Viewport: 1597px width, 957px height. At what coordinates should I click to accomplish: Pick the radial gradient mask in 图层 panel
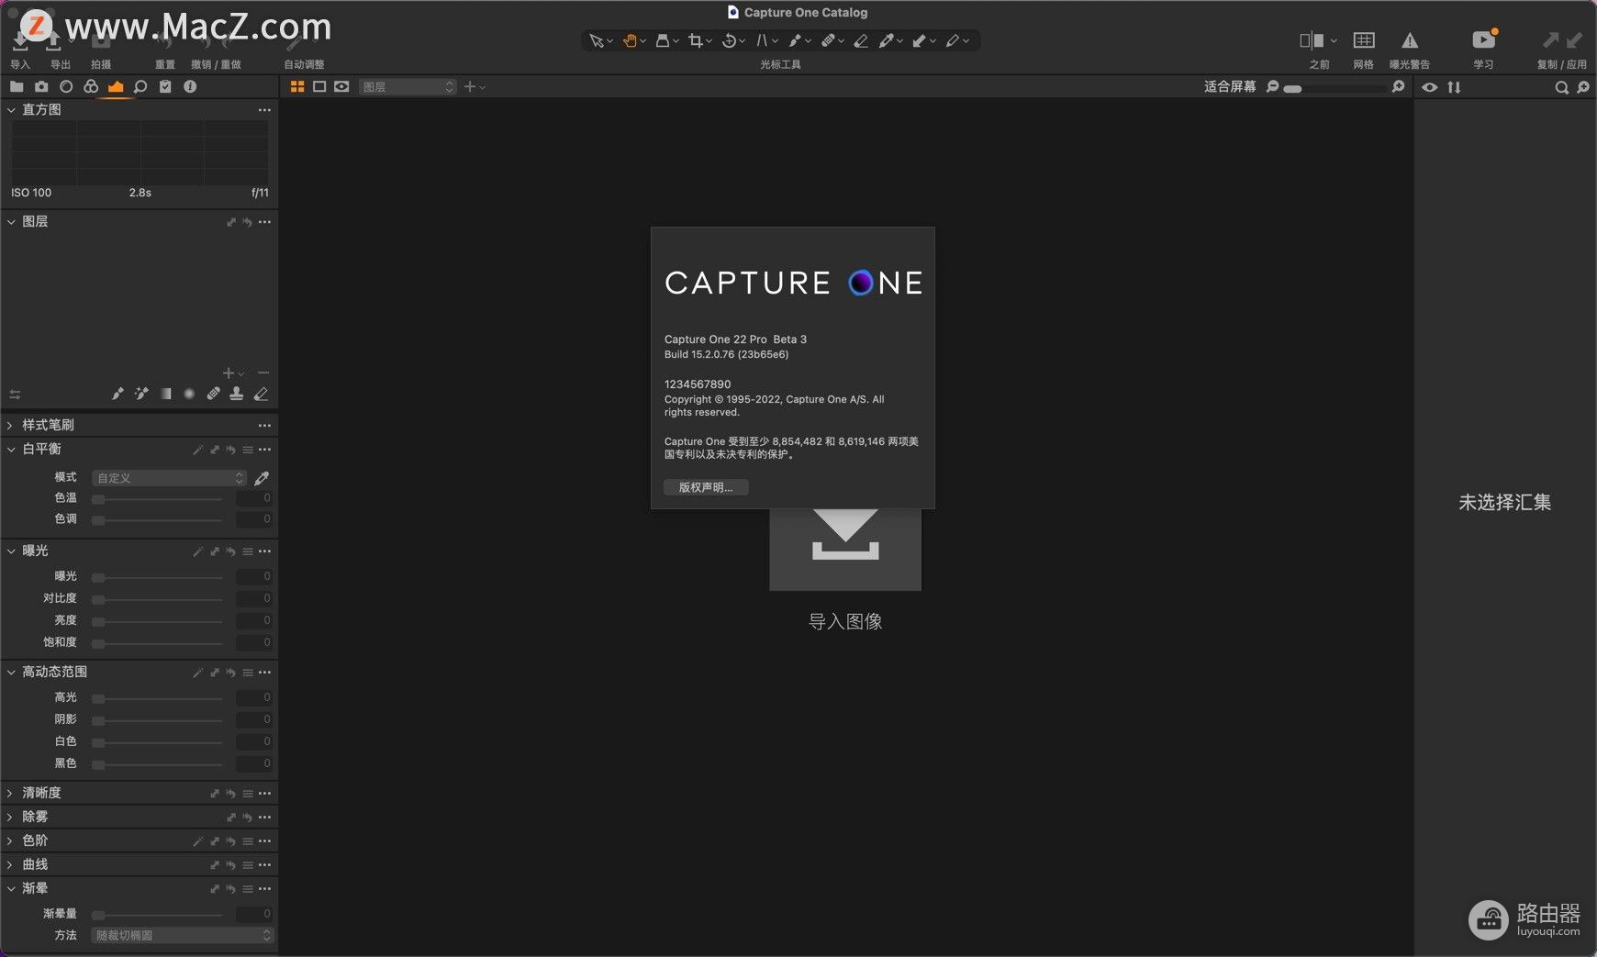point(189,394)
